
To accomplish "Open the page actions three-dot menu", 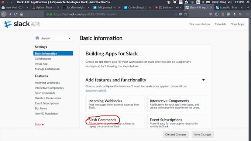I will (175, 14).
